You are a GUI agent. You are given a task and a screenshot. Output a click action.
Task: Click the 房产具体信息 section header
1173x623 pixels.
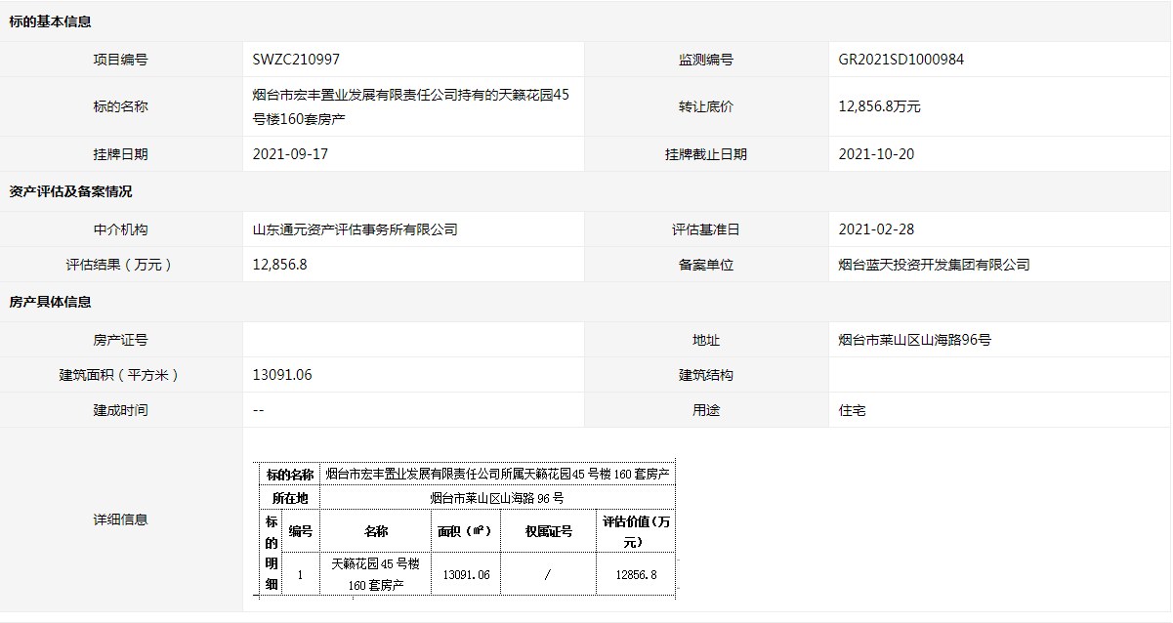point(51,303)
